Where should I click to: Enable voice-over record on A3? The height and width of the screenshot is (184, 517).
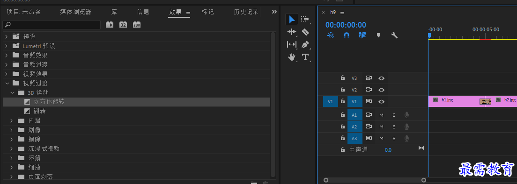[x=407, y=138]
